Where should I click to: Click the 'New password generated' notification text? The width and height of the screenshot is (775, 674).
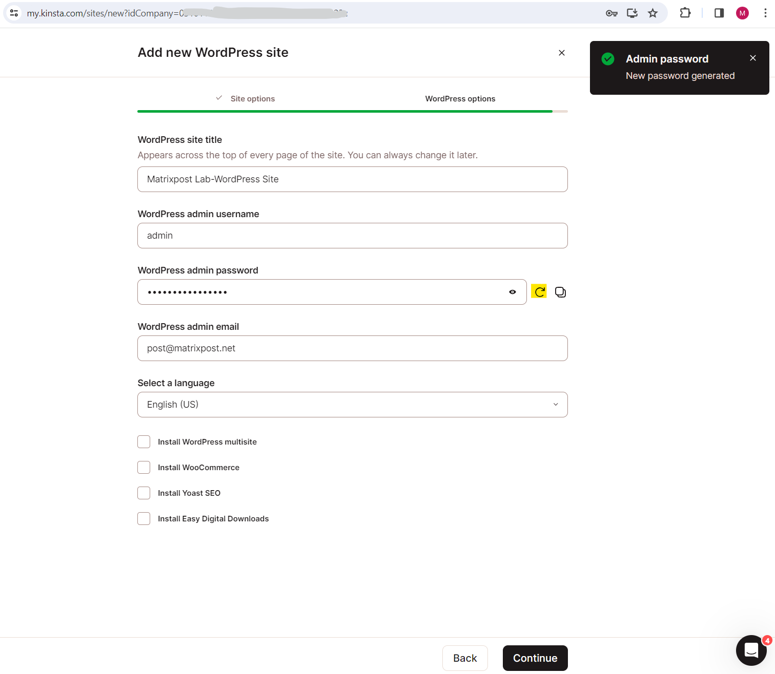pos(680,76)
